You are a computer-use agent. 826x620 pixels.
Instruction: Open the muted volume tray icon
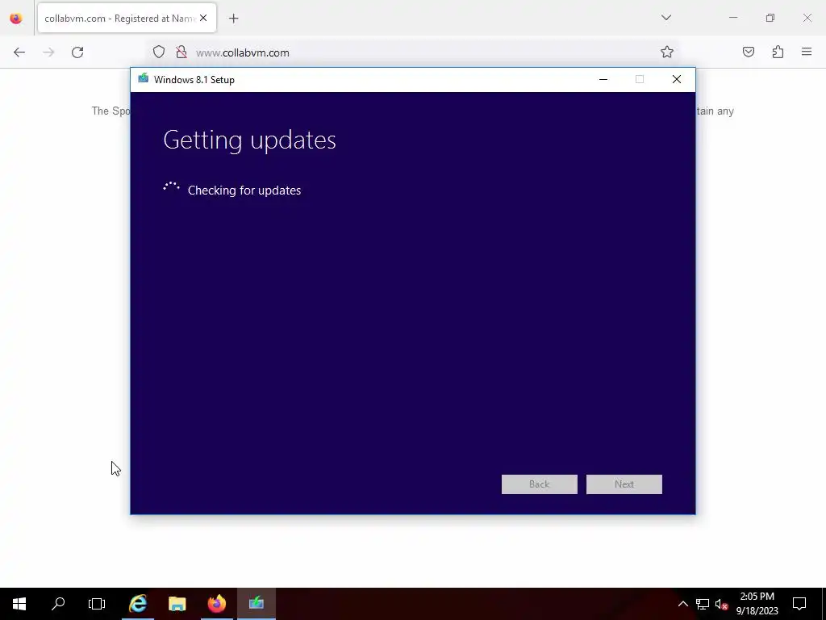721,604
